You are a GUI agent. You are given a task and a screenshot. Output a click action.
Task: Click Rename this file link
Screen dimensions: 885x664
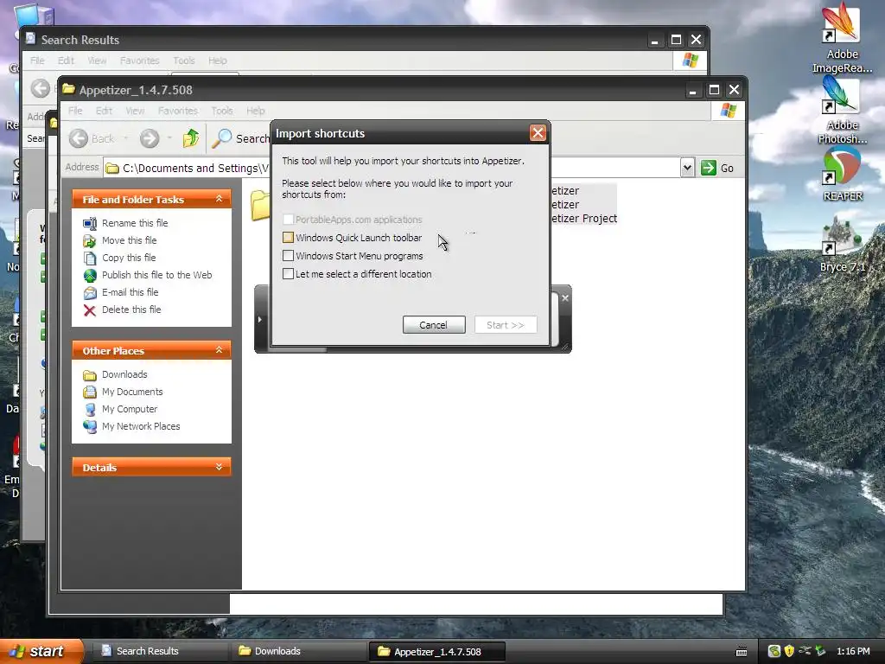[x=135, y=223]
